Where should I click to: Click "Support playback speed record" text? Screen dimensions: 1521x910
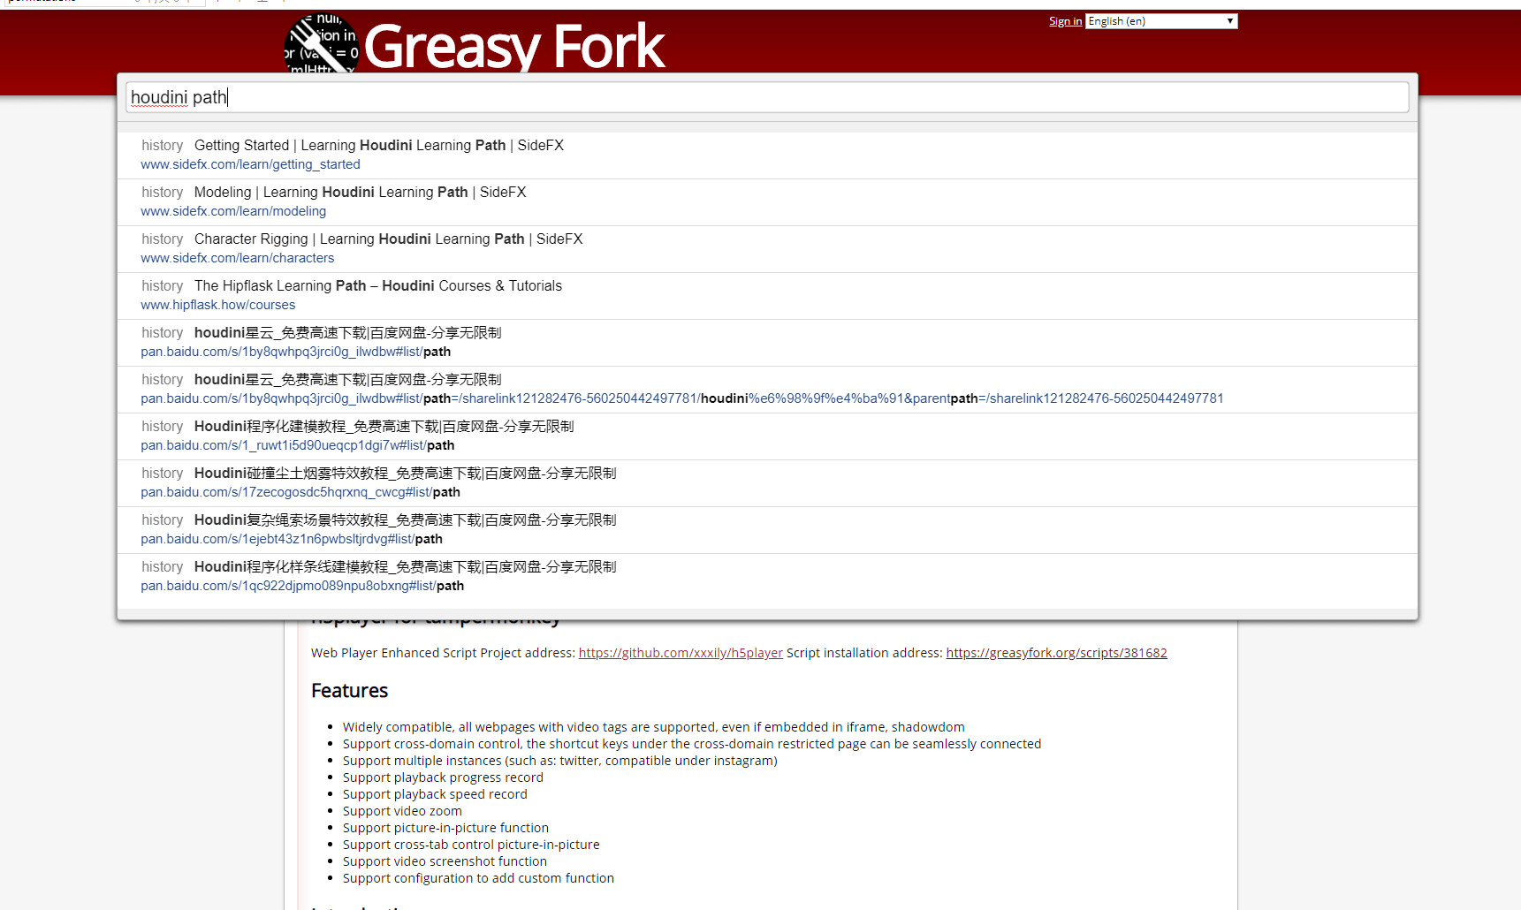[x=435, y=794]
